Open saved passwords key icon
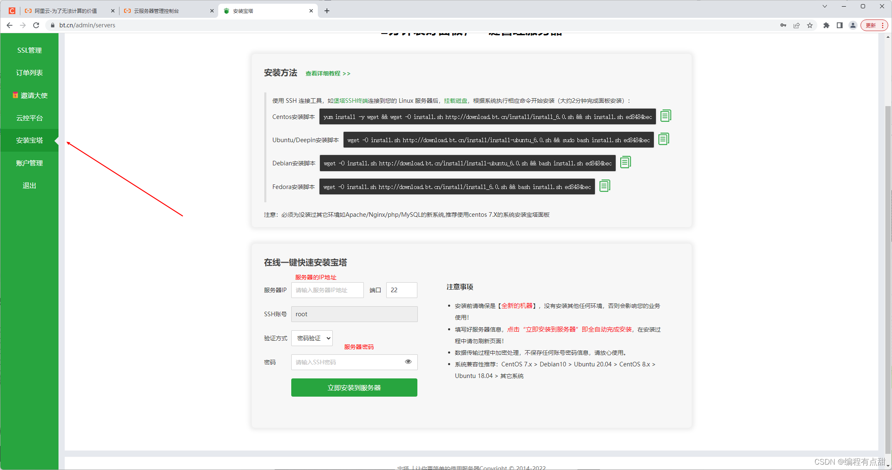 coord(783,25)
